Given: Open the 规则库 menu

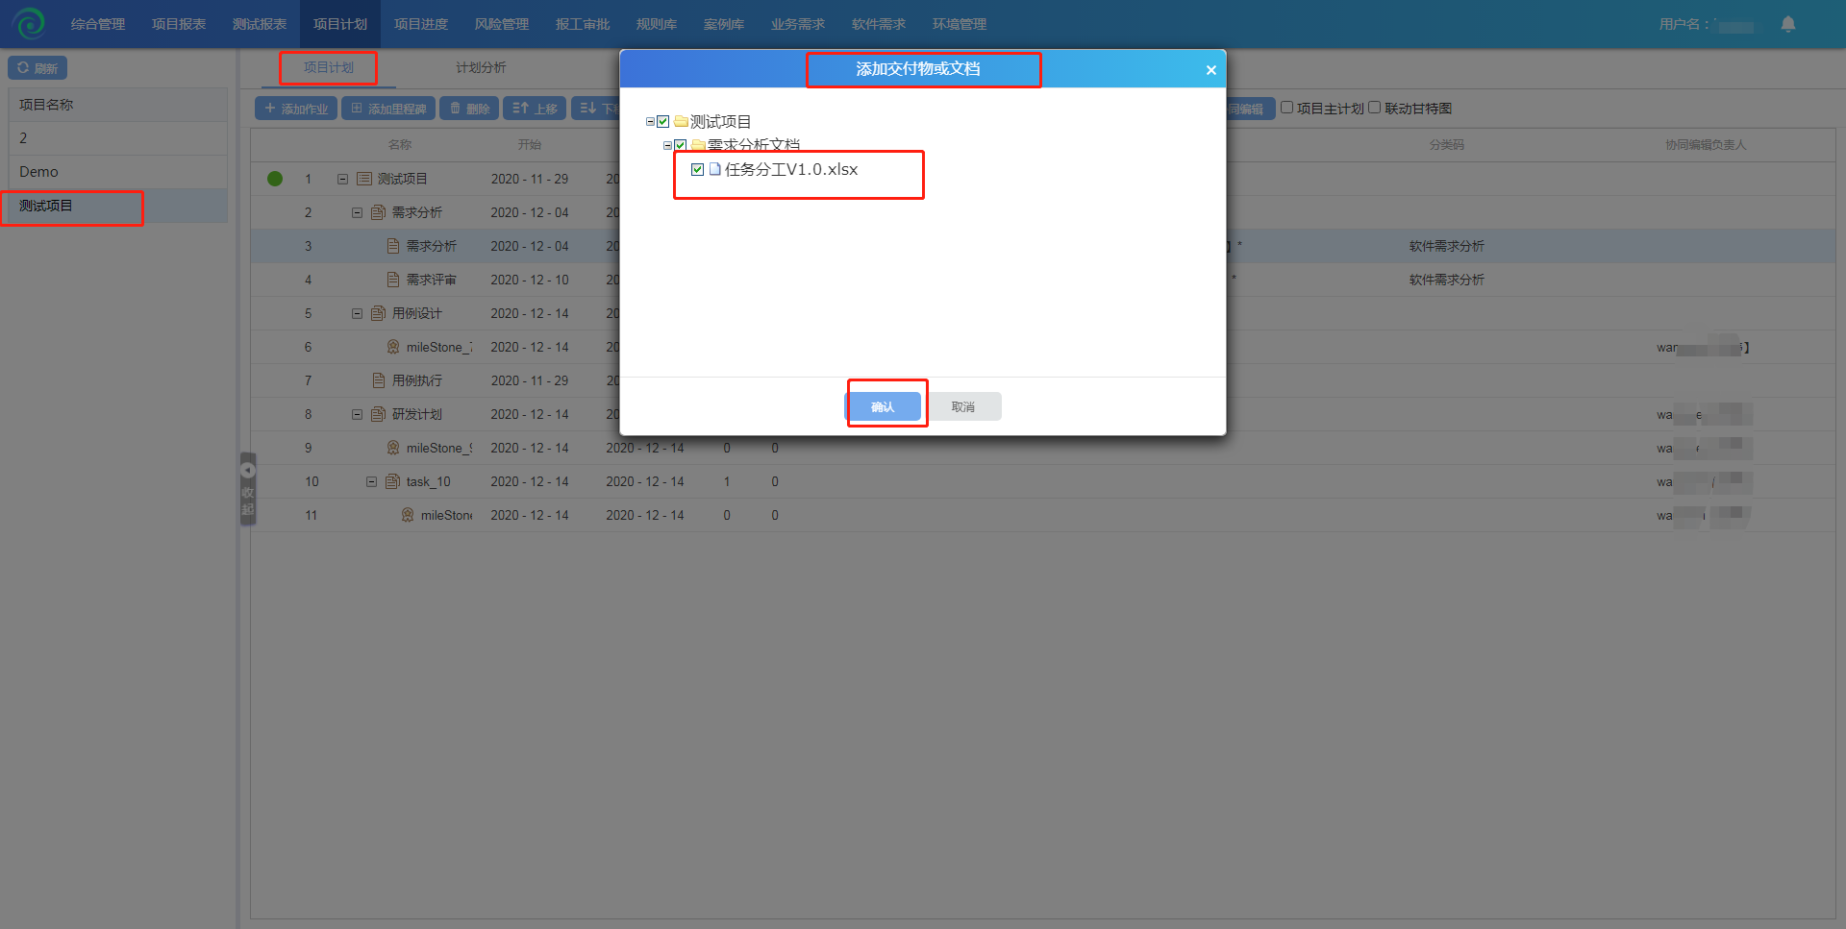Looking at the screenshot, I should [x=657, y=24].
